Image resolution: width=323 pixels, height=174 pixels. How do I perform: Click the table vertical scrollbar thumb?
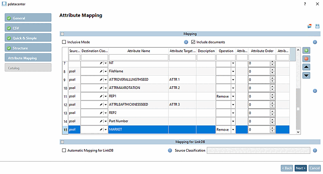[298, 109]
